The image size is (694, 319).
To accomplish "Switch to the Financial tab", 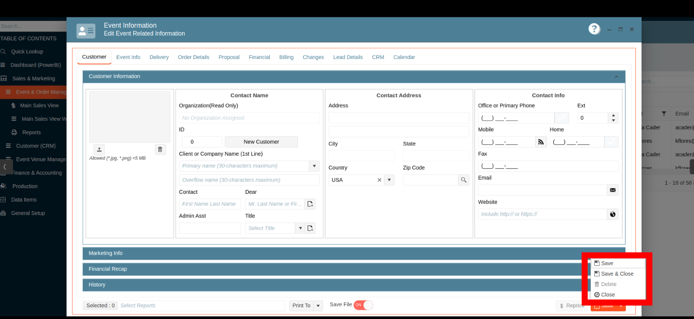I will coord(259,57).
